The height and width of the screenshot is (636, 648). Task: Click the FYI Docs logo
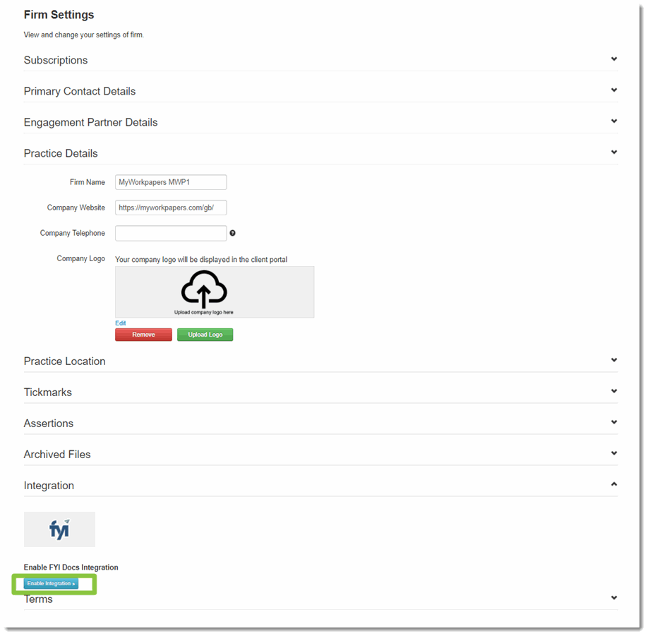click(x=59, y=529)
